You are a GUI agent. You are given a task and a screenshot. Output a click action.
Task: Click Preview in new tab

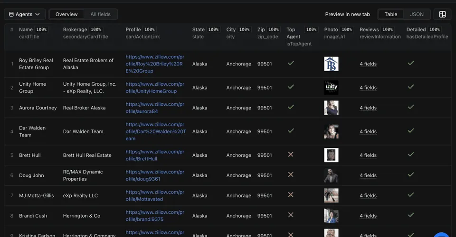347,14
